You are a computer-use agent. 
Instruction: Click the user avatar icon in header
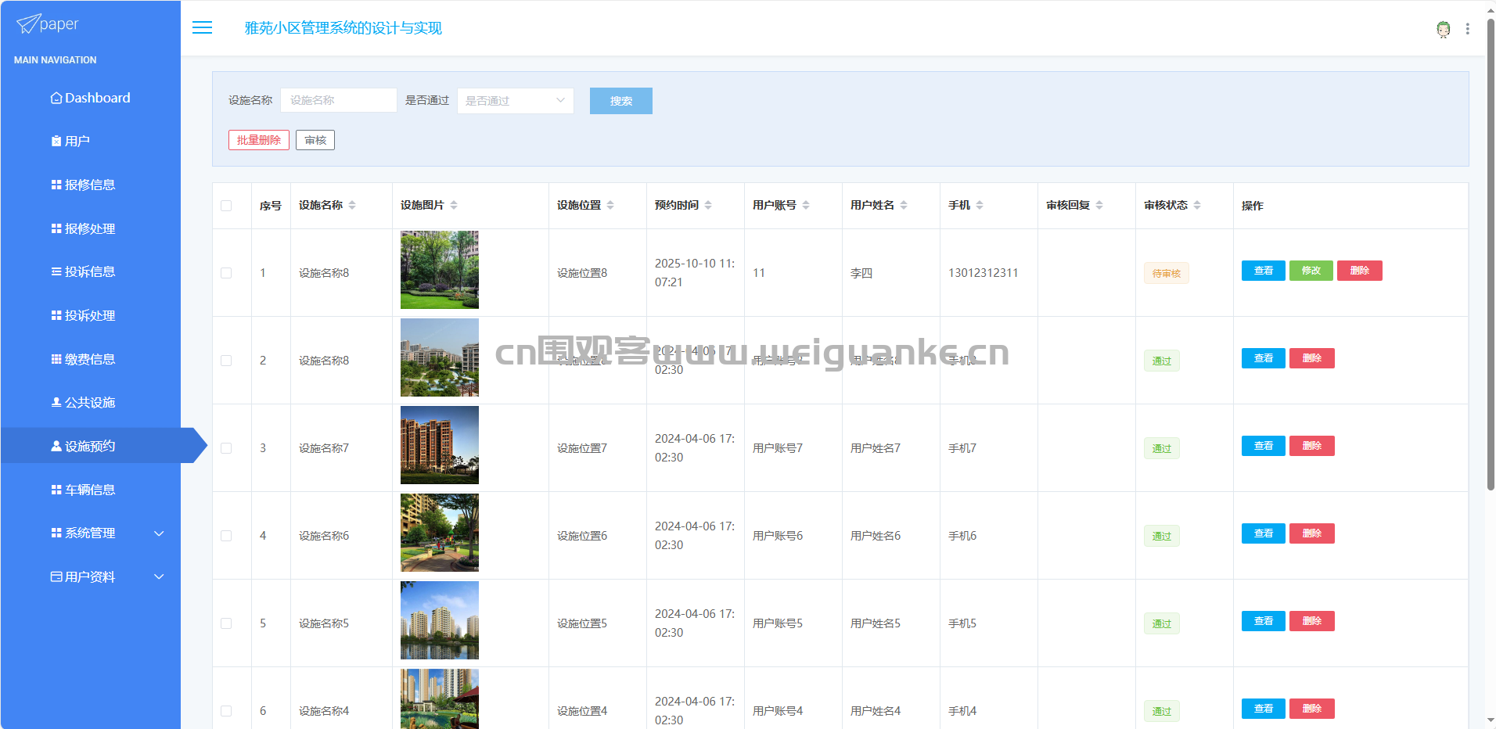pos(1443,29)
